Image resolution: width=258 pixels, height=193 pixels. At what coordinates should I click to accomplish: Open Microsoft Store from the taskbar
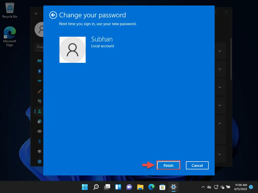point(163,187)
